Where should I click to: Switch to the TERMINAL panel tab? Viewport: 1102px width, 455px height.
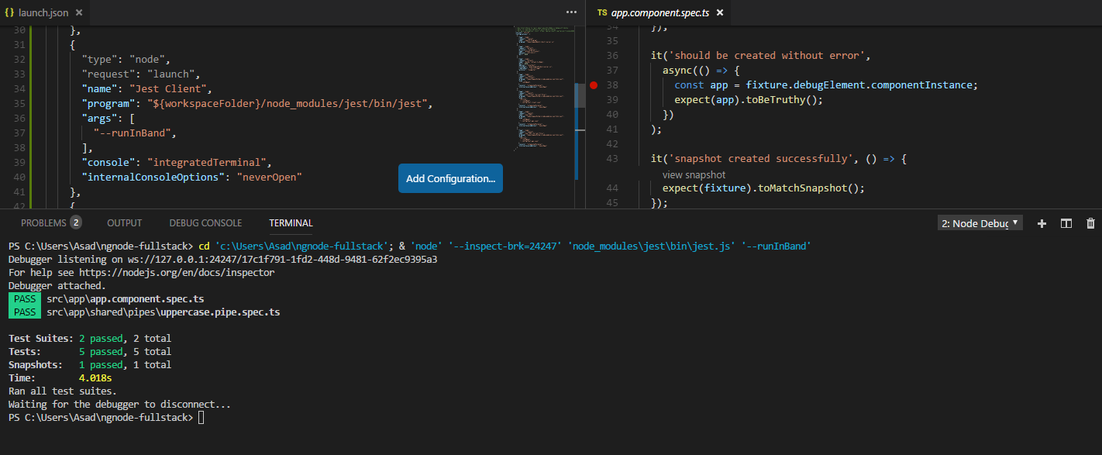[x=291, y=222]
